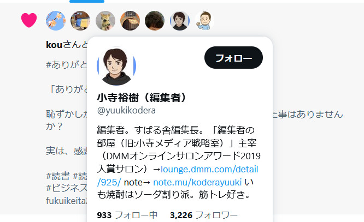Open the cat photo avatar profile

105,21
